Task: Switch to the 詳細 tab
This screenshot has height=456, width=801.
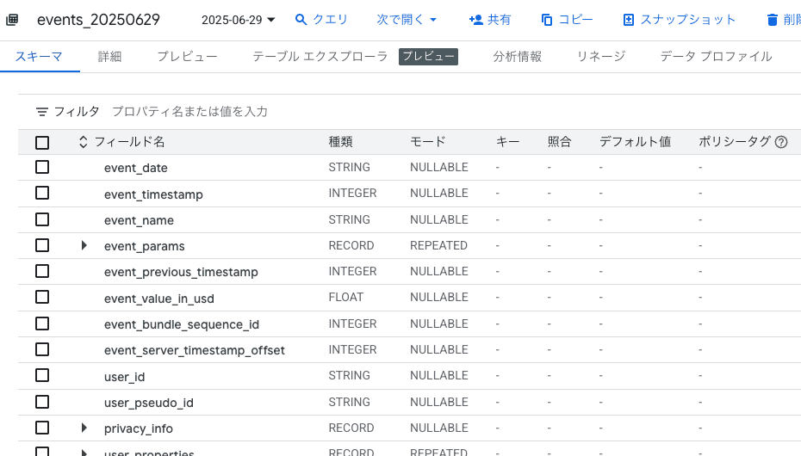Action: pos(109,57)
